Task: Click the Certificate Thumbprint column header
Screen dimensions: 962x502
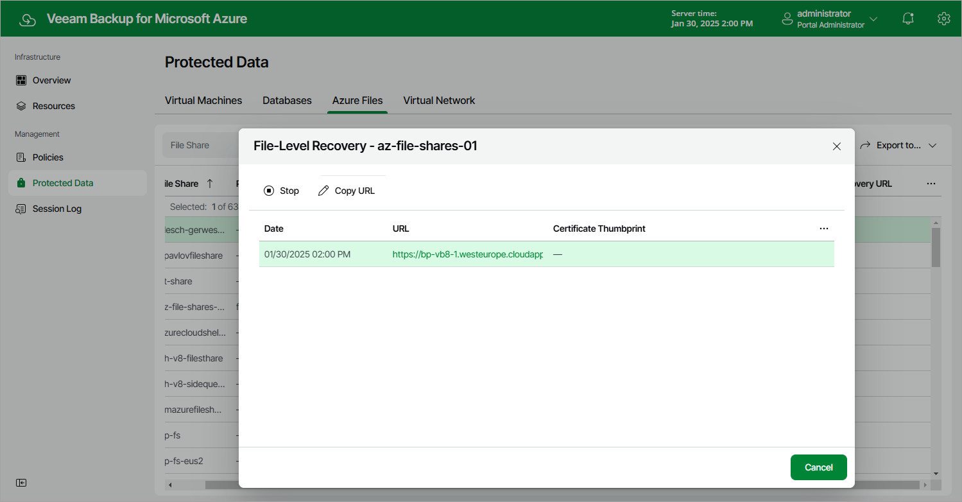Action: point(599,229)
